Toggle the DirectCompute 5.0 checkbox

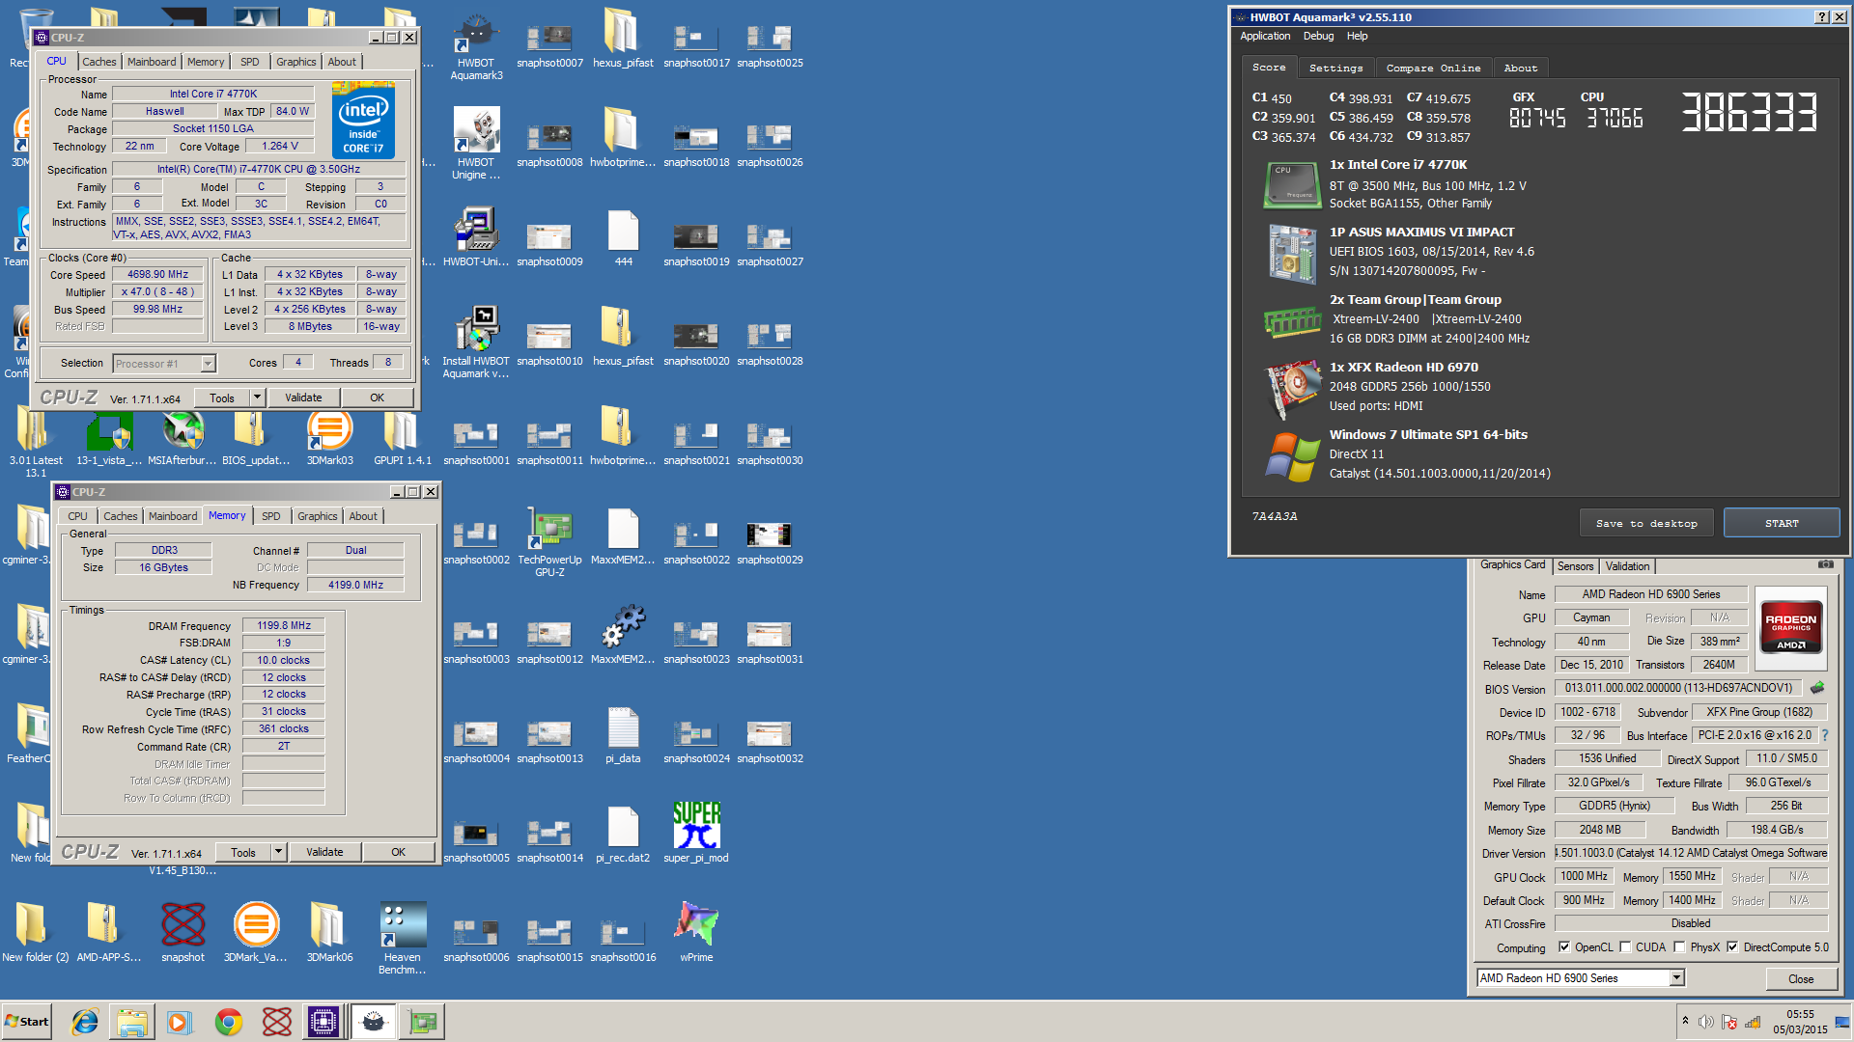pyautogui.click(x=1732, y=947)
